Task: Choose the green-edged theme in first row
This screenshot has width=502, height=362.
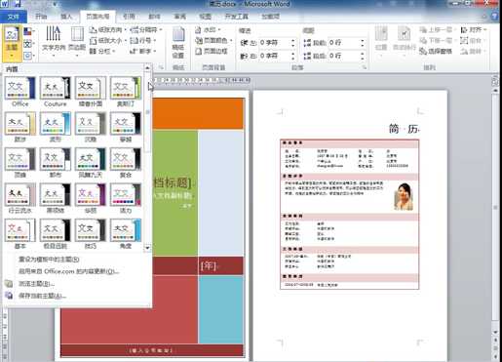Action: pos(126,88)
